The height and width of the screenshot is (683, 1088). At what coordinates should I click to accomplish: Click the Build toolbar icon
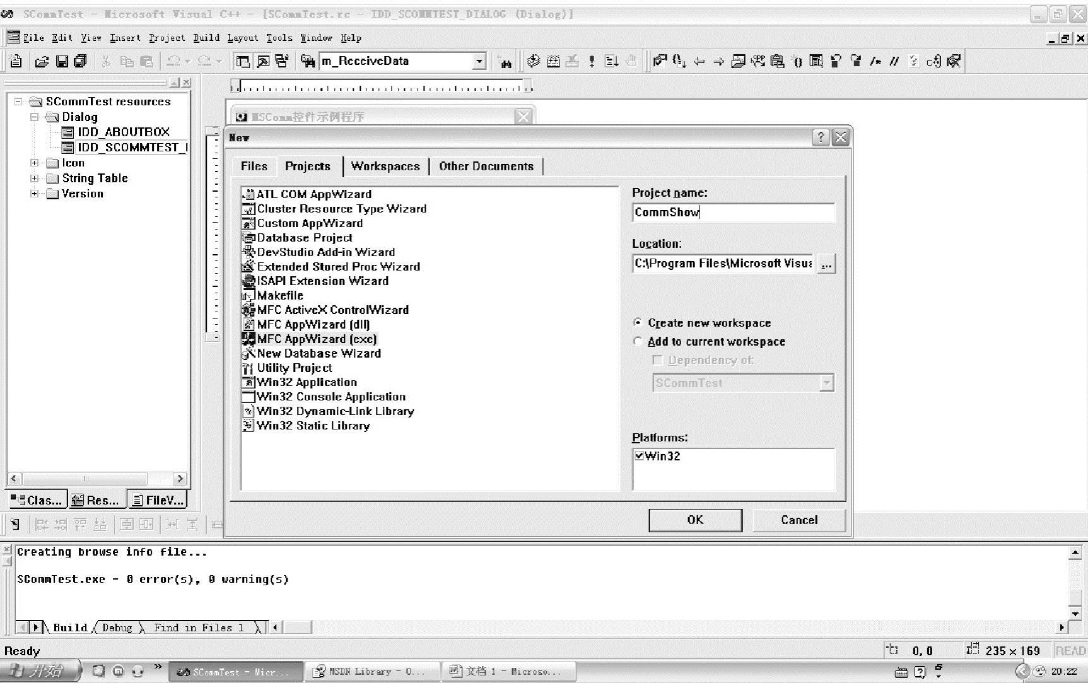tap(553, 61)
